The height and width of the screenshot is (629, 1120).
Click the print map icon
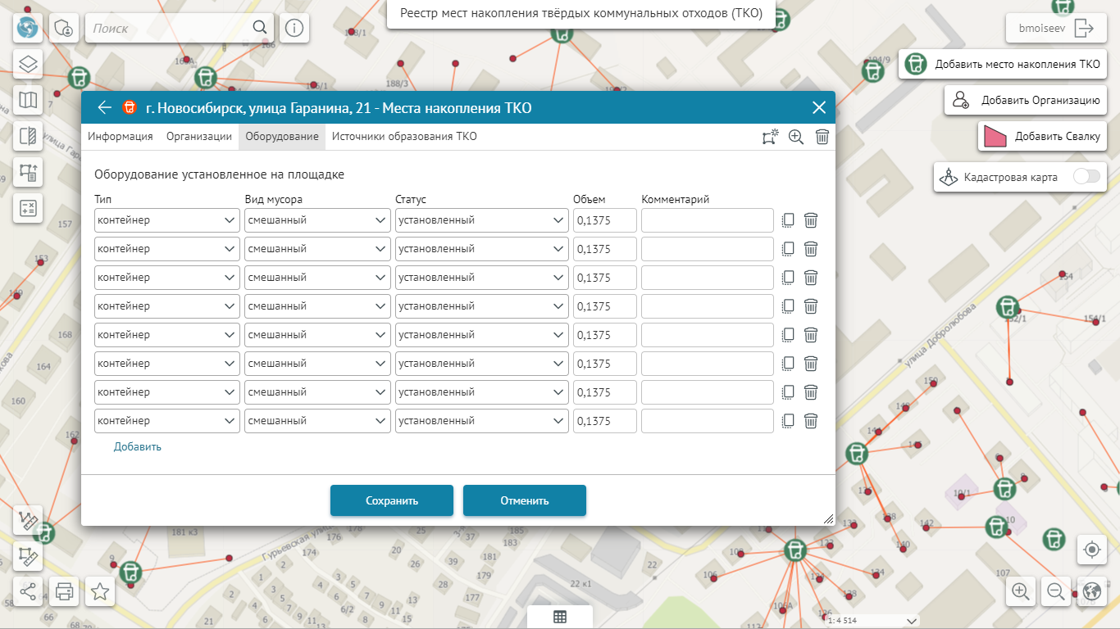[65, 591]
